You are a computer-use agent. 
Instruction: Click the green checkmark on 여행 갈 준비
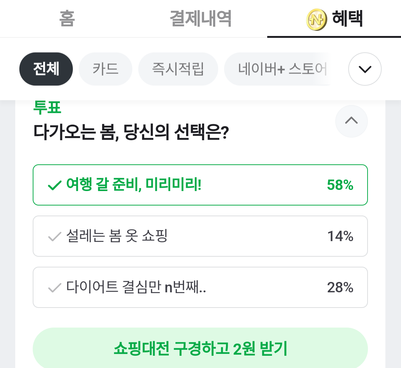coord(55,185)
